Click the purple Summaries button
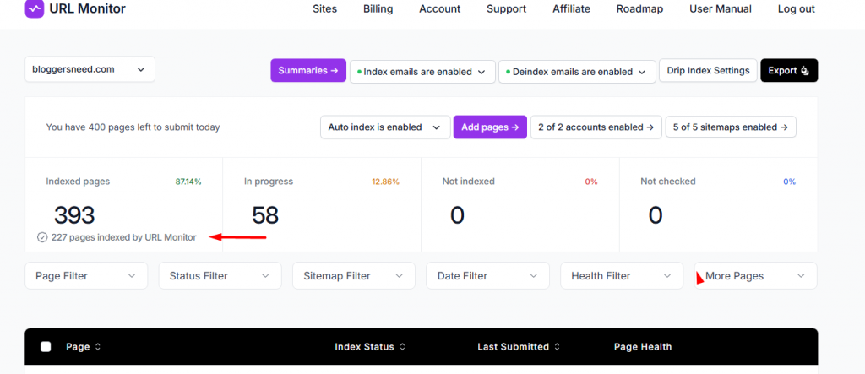Image resolution: width=865 pixels, height=374 pixels. click(308, 71)
